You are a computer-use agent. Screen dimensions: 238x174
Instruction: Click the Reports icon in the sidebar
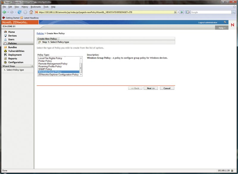pos(5,58)
